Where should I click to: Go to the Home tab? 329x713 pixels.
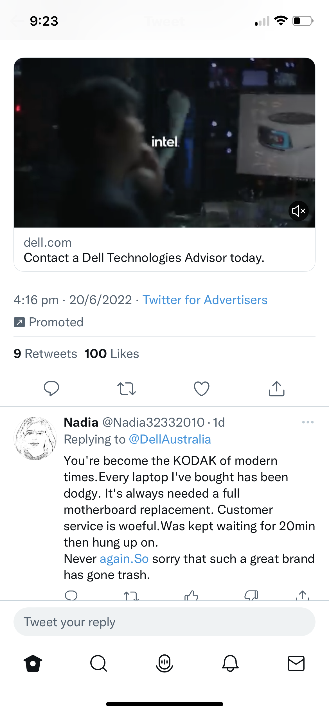(33, 663)
